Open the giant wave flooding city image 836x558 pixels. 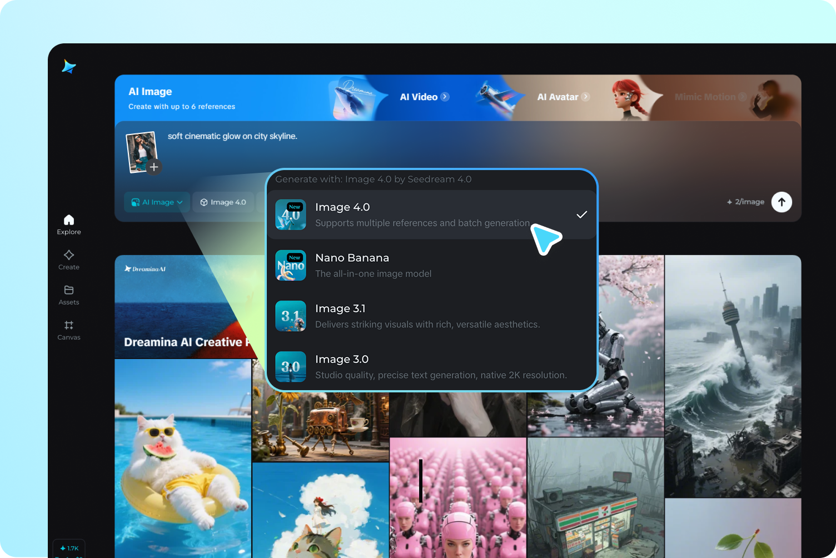click(733, 376)
